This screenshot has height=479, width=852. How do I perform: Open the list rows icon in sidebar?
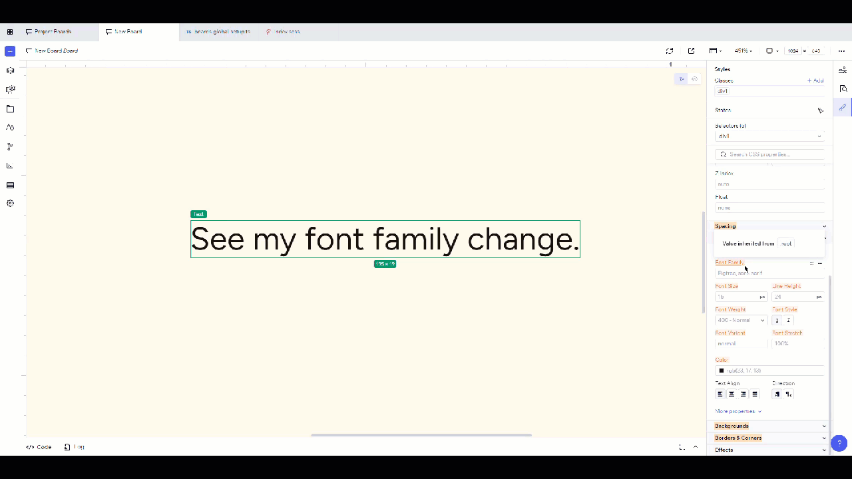(10, 185)
